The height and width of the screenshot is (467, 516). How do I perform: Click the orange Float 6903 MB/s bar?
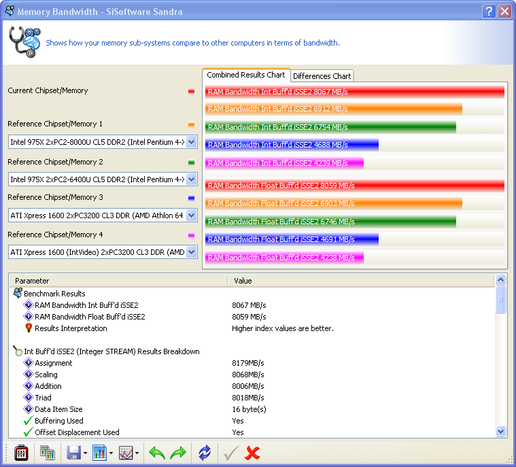(x=334, y=203)
